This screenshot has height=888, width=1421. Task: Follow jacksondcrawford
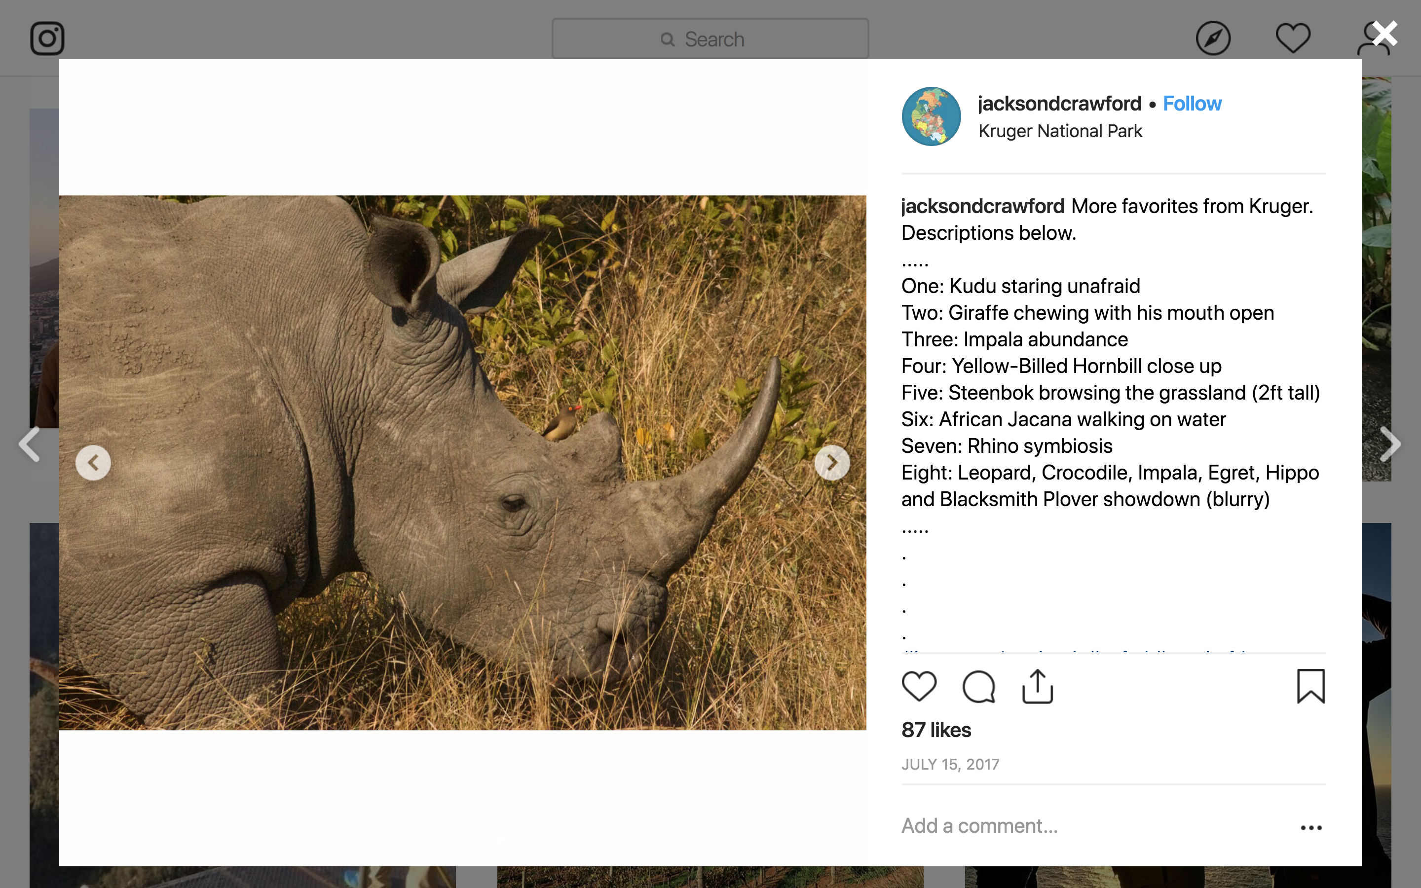tap(1192, 104)
